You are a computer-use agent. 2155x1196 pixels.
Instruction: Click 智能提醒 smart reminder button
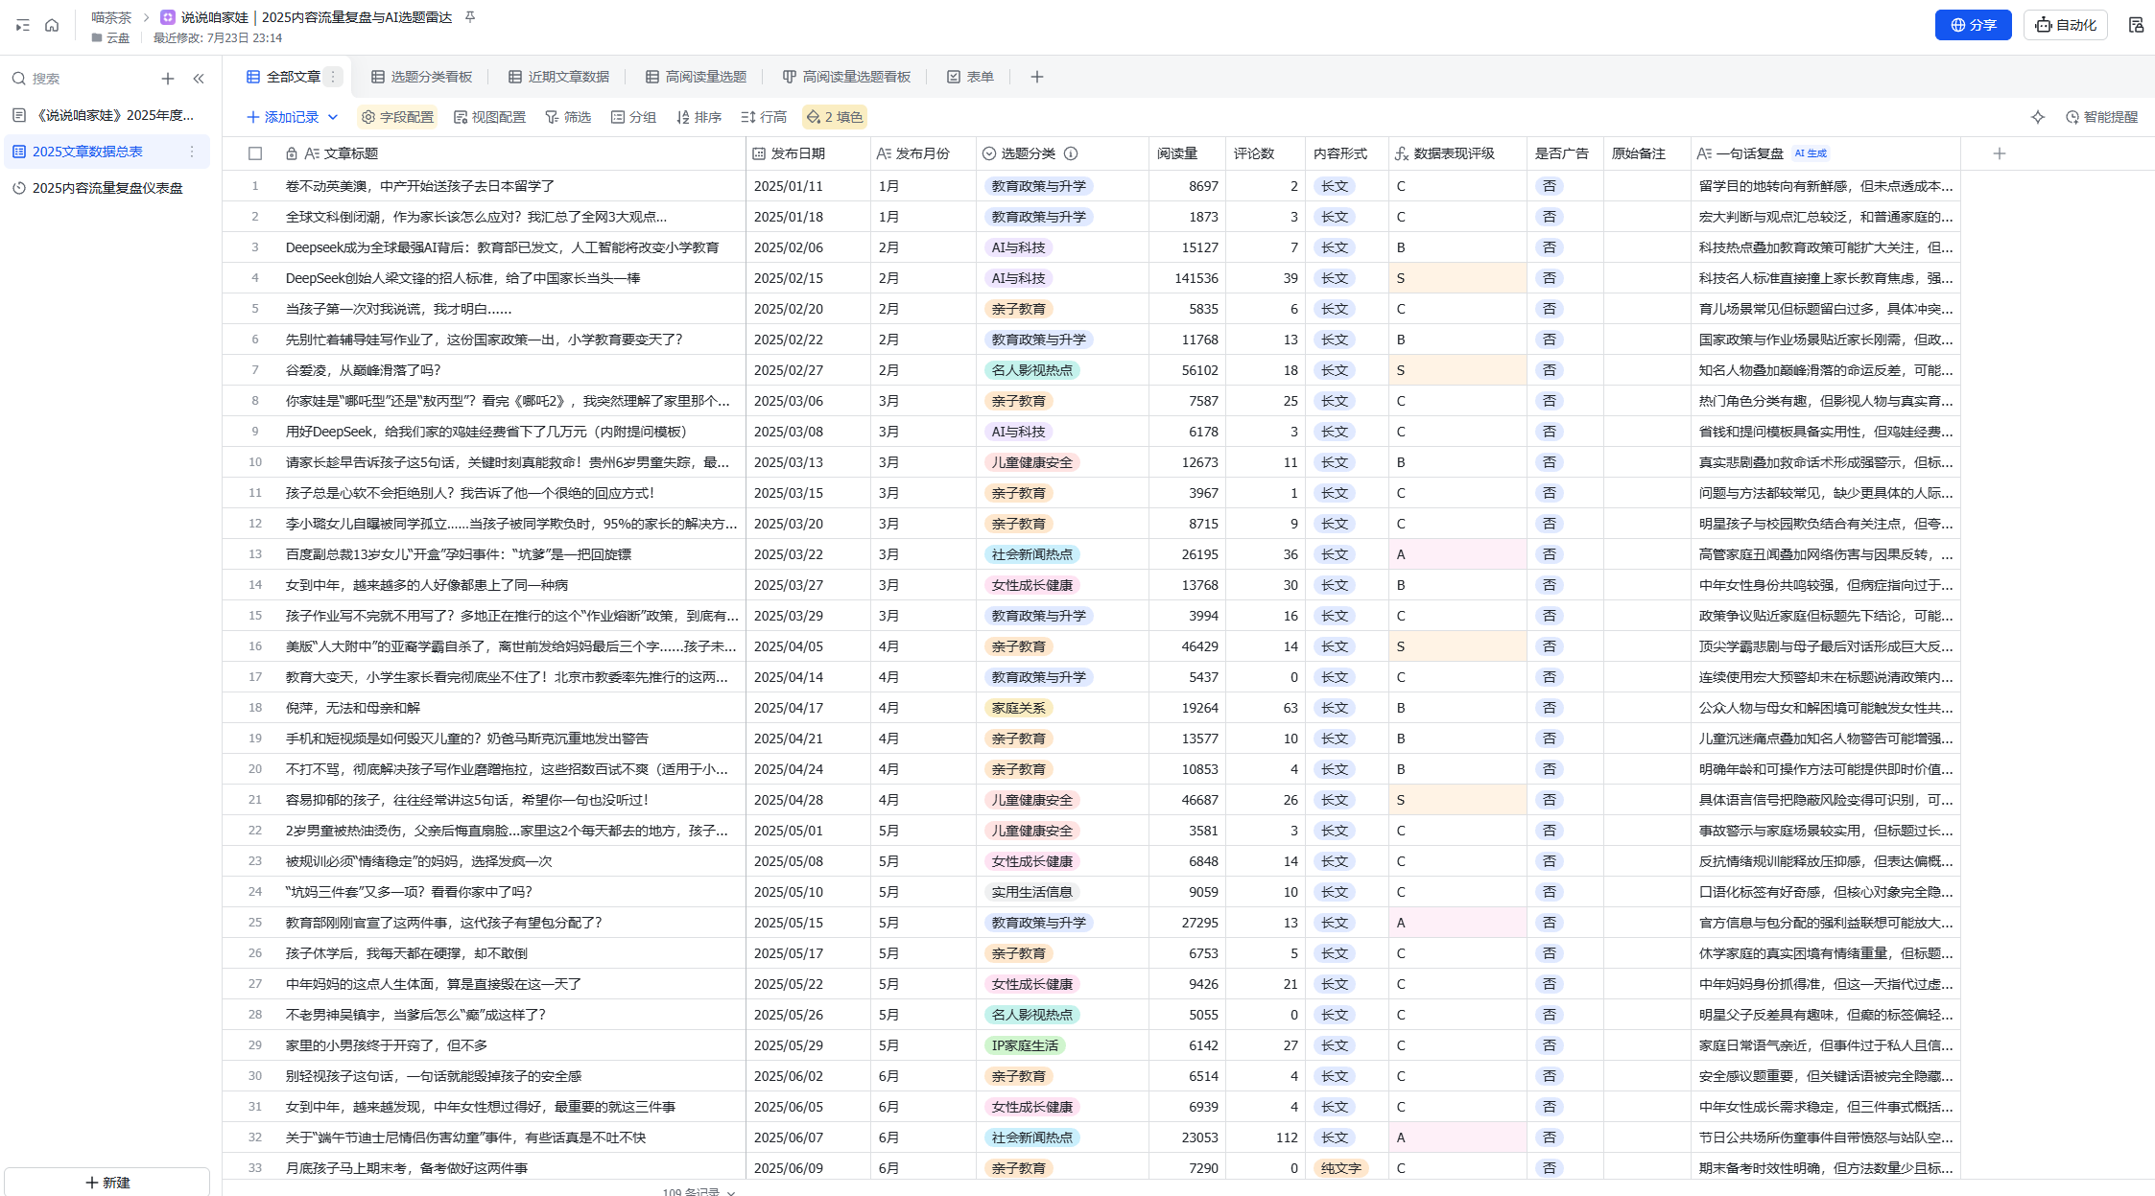[x=2102, y=117]
